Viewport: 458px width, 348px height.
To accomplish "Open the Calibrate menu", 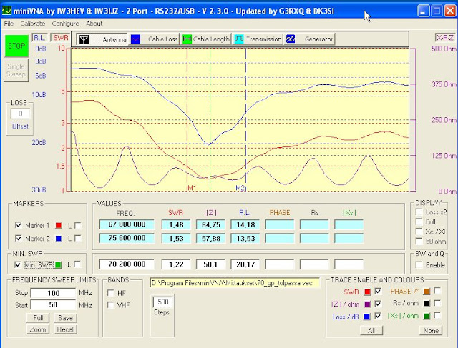I will pos(32,24).
